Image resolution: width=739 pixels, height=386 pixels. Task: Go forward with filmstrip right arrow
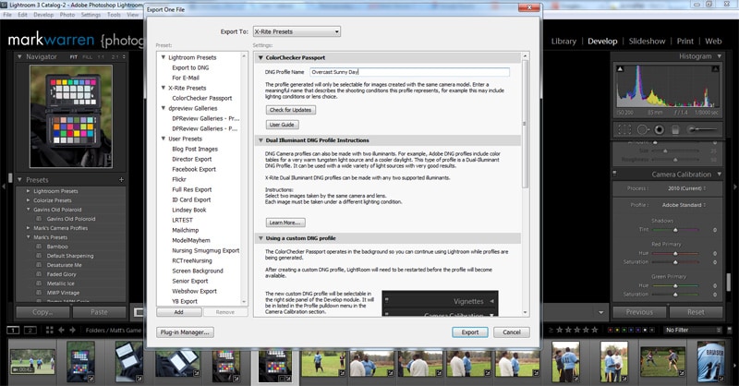[73, 330]
